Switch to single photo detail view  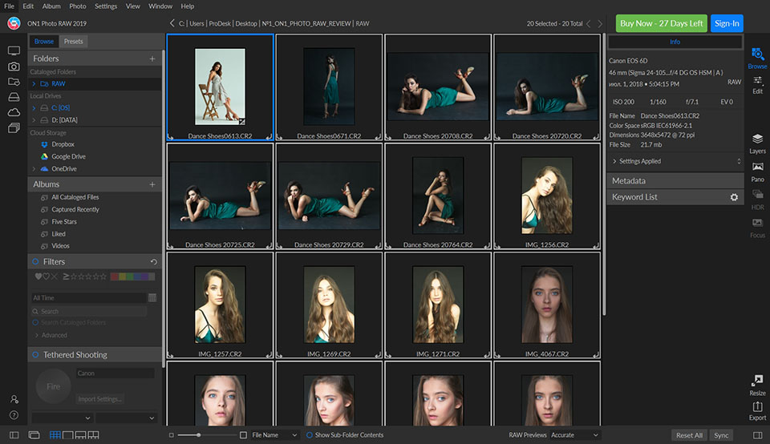(67, 434)
